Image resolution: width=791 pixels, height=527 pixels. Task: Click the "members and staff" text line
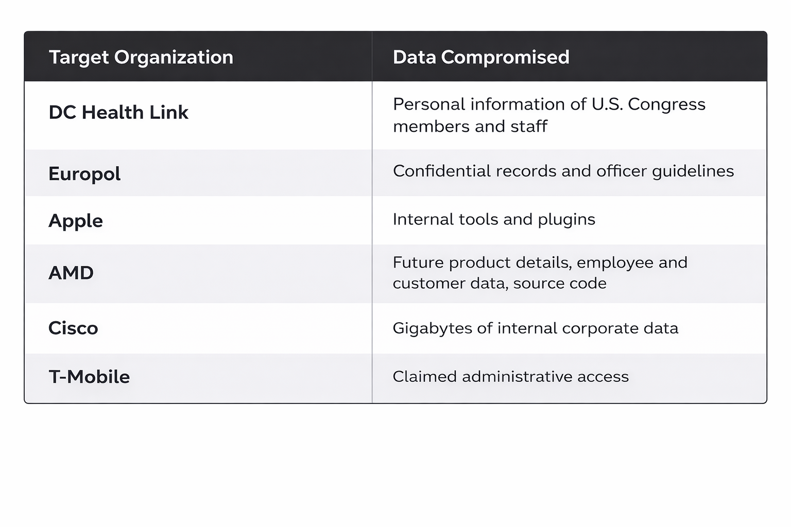(x=470, y=127)
